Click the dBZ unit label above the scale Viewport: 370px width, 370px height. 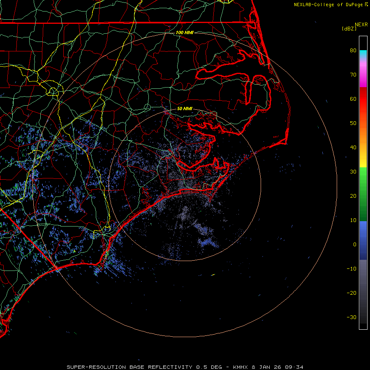349,28
